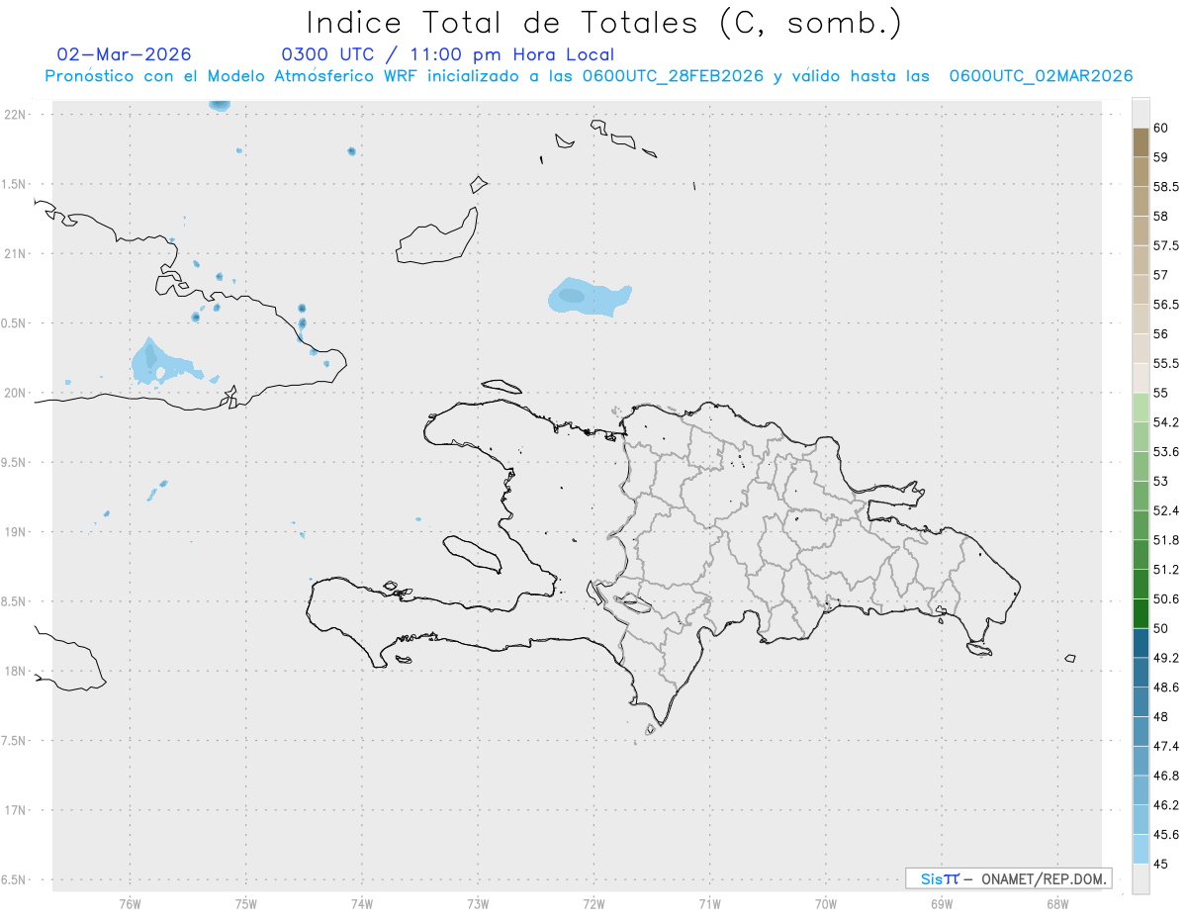Click the longitude label "75W"

[245, 904]
